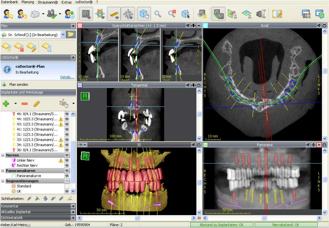Click the yellow H contrast tool icon
The image size is (329, 228).
pyautogui.click(x=202, y=14)
